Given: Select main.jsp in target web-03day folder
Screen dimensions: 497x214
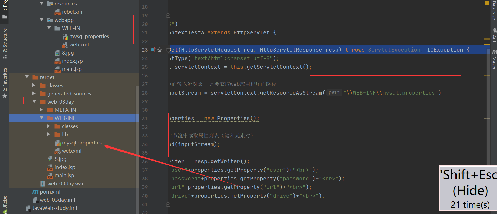Looking at the screenshot, I should [64, 175].
